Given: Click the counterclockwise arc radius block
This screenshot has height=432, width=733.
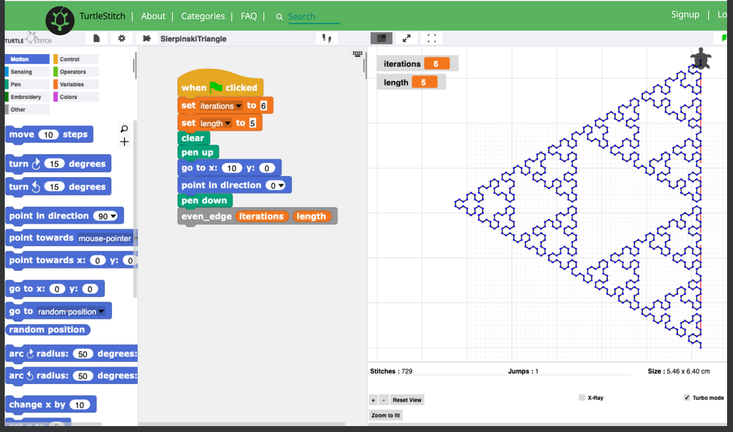Looking at the screenshot, I should (x=72, y=376).
